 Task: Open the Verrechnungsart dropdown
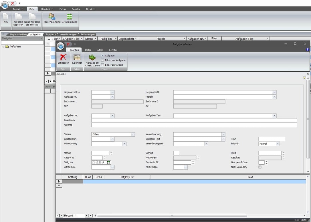coord(206,144)
